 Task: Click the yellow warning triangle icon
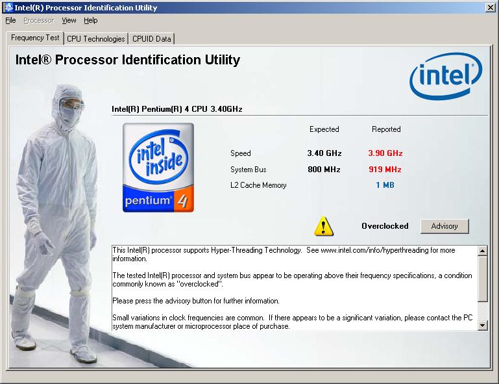324,226
